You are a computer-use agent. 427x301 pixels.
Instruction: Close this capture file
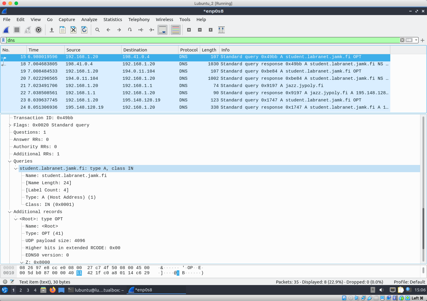coord(73,30)
